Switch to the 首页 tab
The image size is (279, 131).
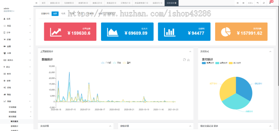tap(44, 3)
